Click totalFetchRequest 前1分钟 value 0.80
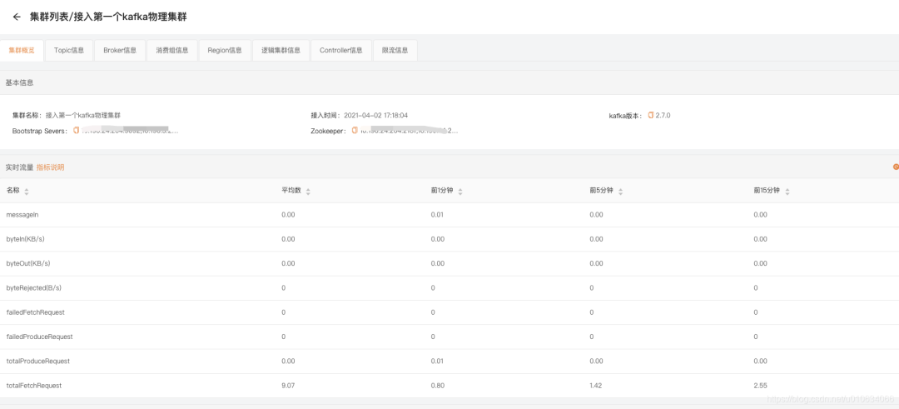899x409 pixels. point(438,386)
